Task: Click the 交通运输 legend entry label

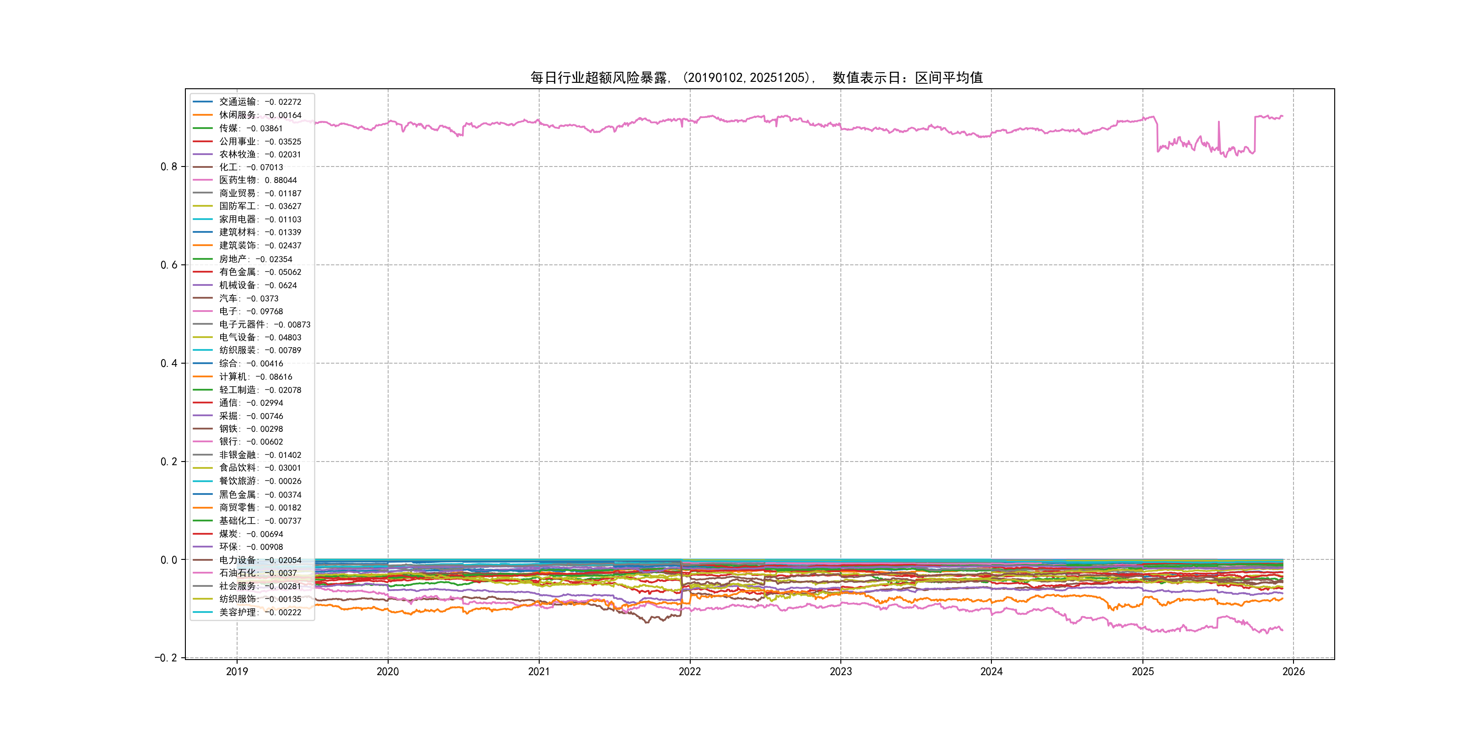Action: pos(260,102)
